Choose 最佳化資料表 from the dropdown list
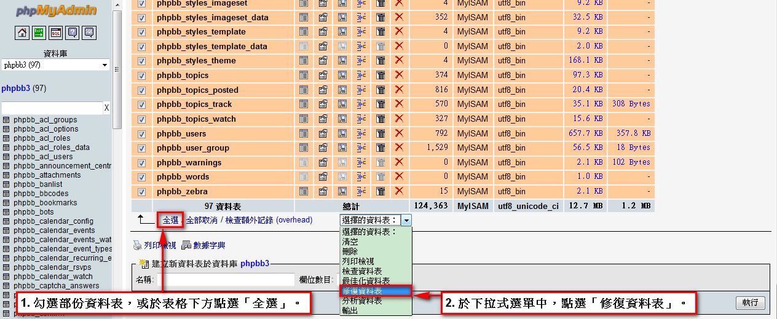777x319 pixels. pos(366,281)
